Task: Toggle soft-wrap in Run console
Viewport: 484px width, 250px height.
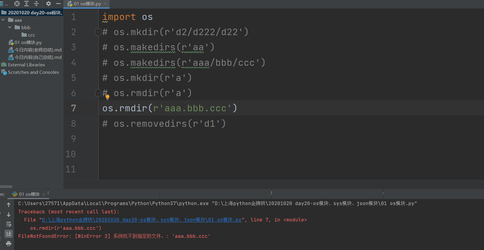Action: click(9, 224)
